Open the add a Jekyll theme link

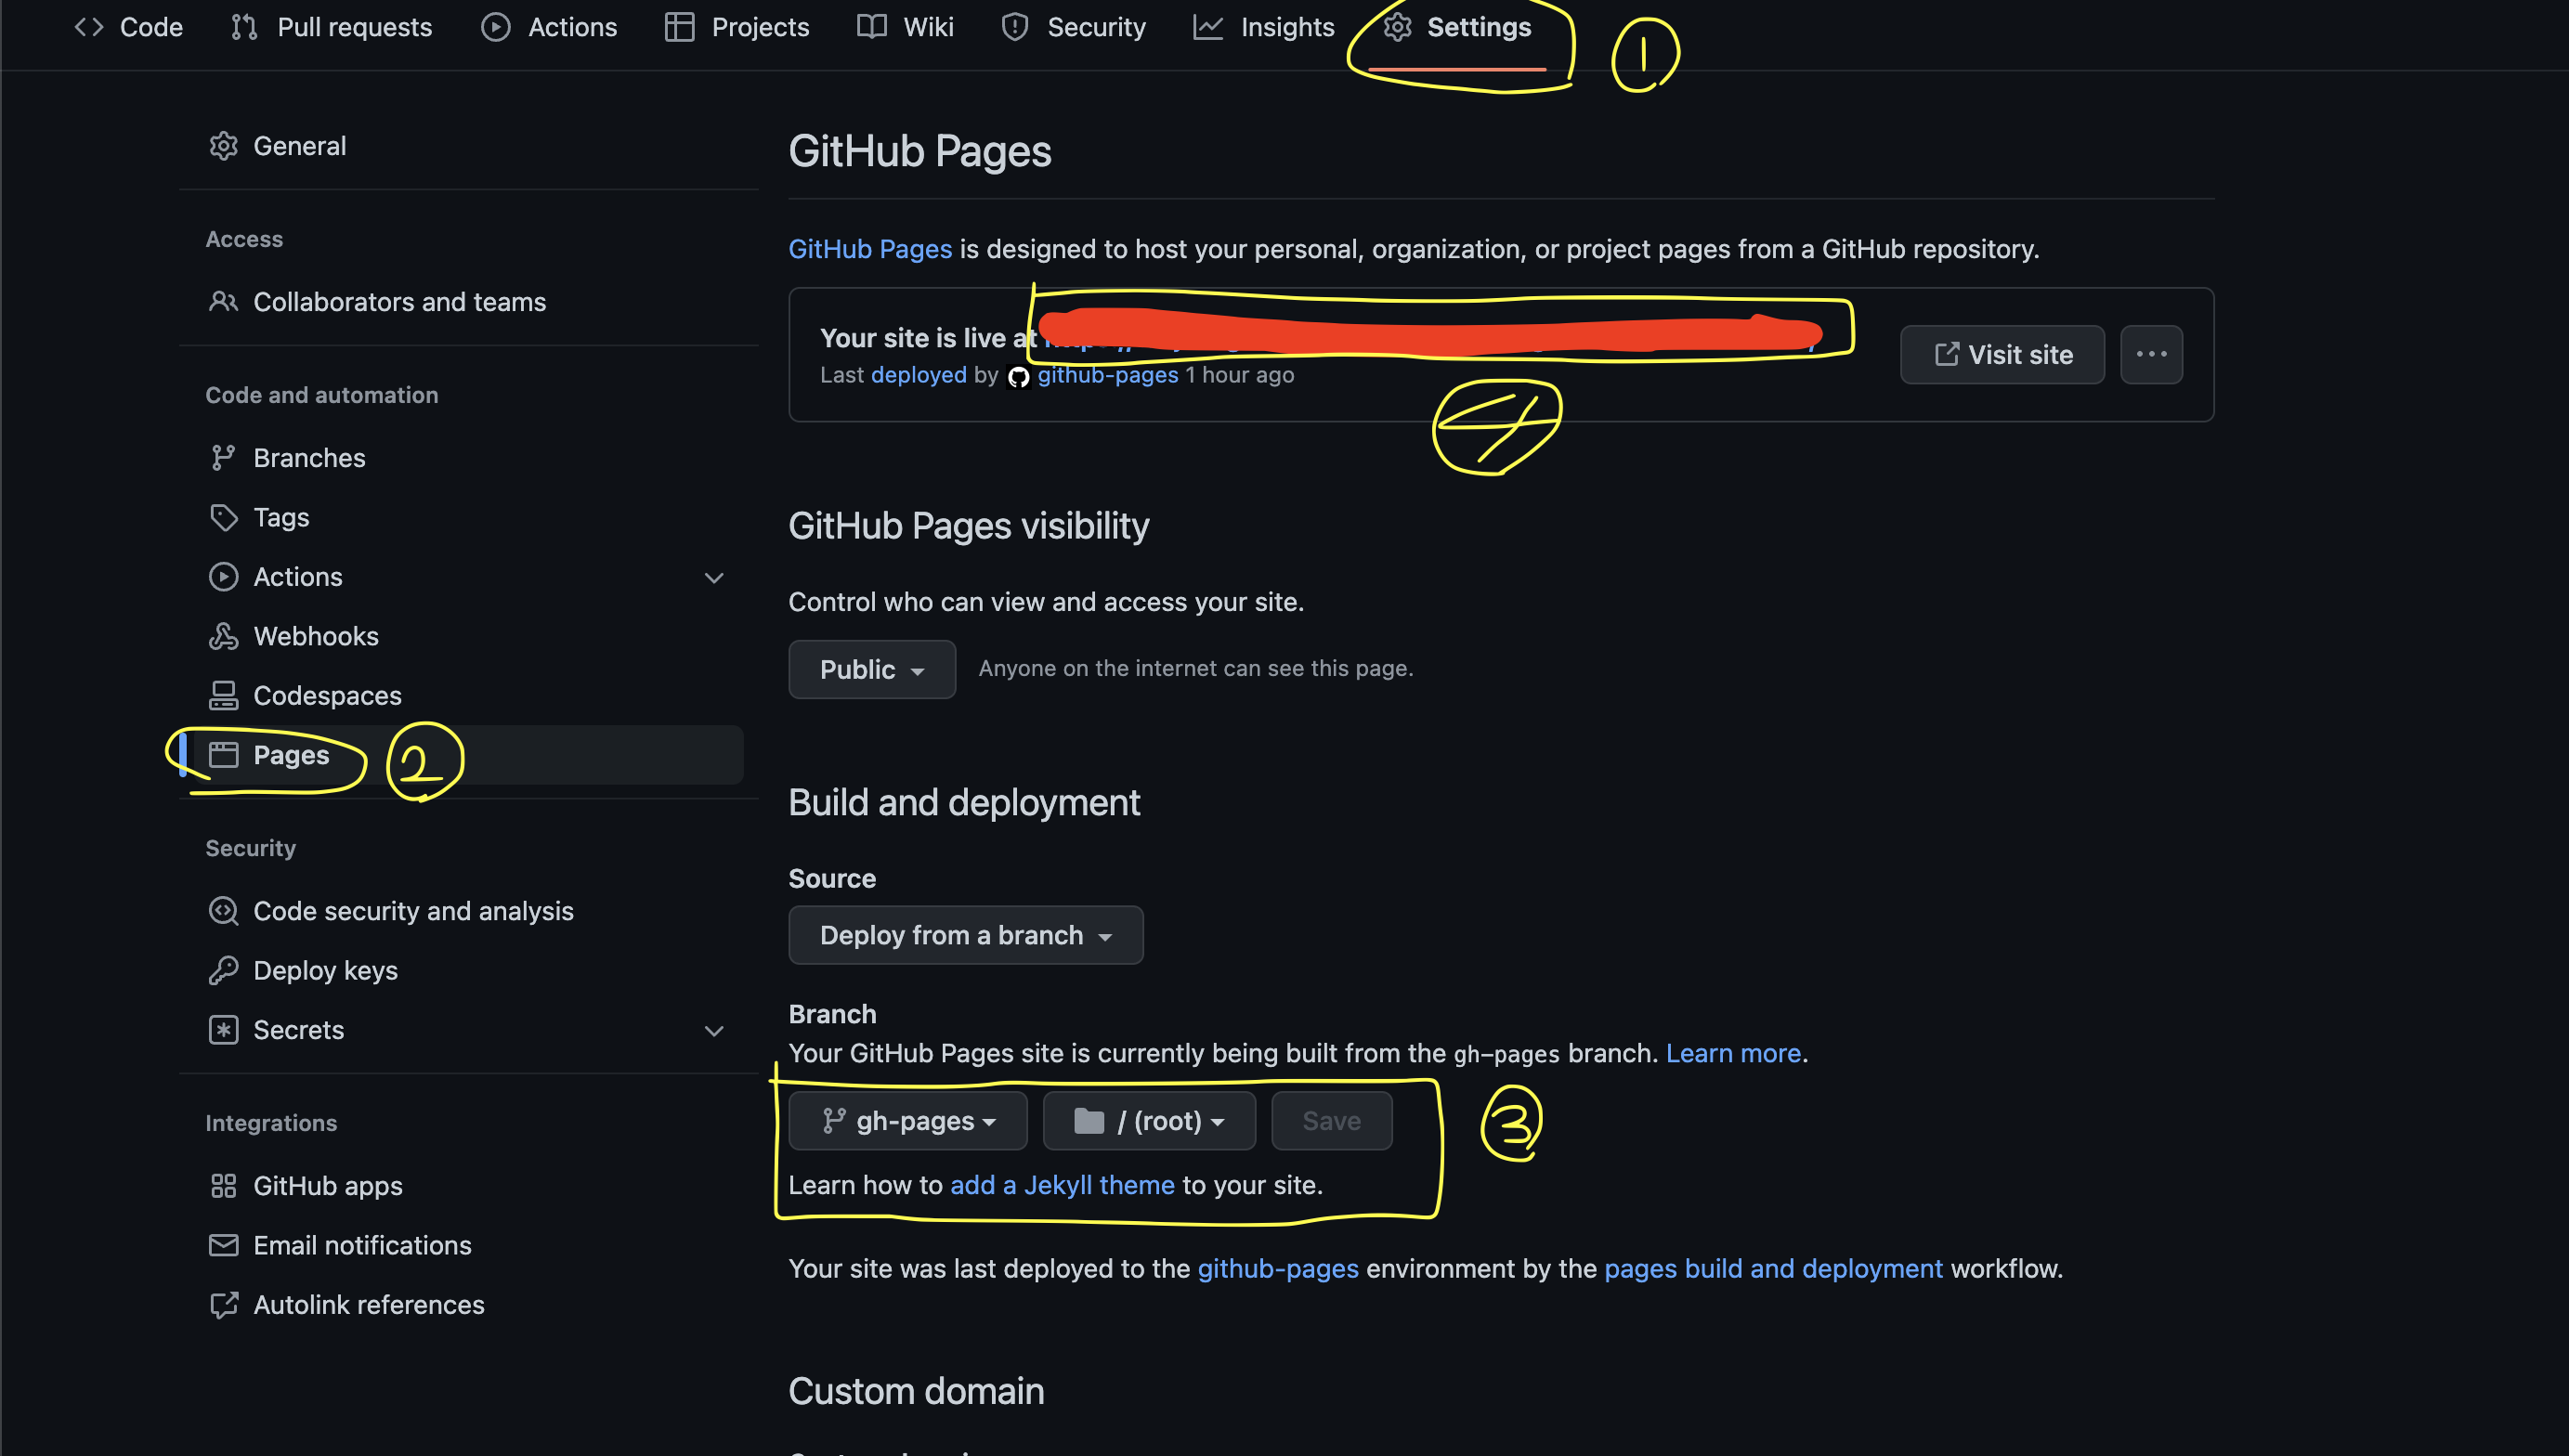click(1062, 1185)
